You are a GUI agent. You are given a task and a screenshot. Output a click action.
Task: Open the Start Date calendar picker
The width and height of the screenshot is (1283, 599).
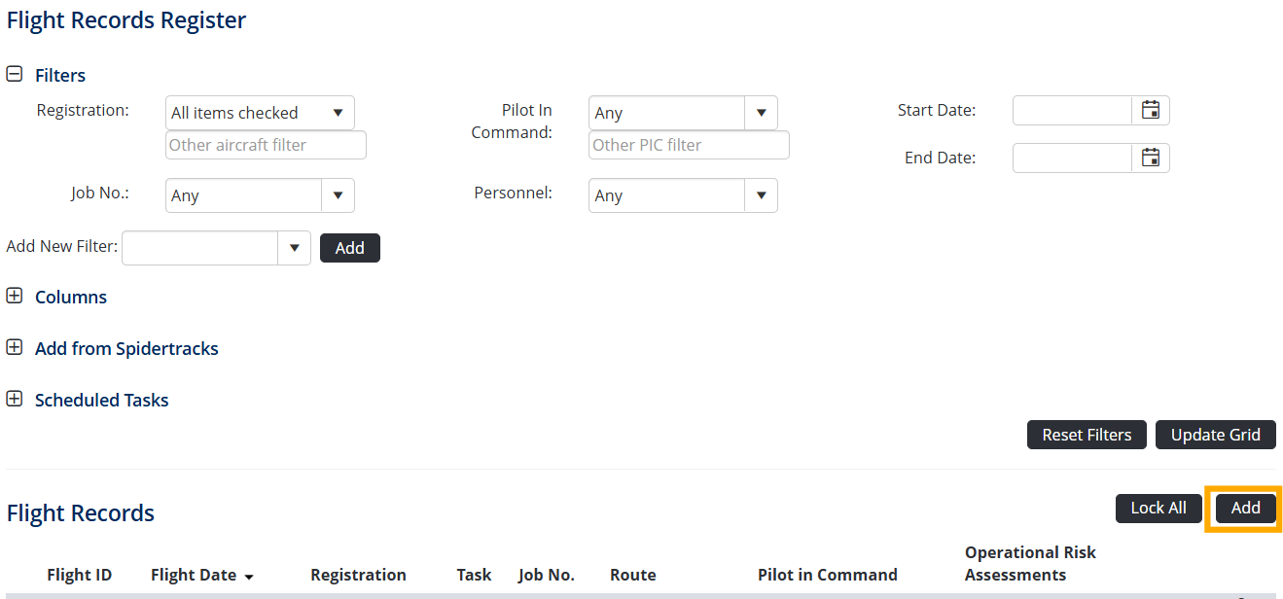(x=1151, y=111)
